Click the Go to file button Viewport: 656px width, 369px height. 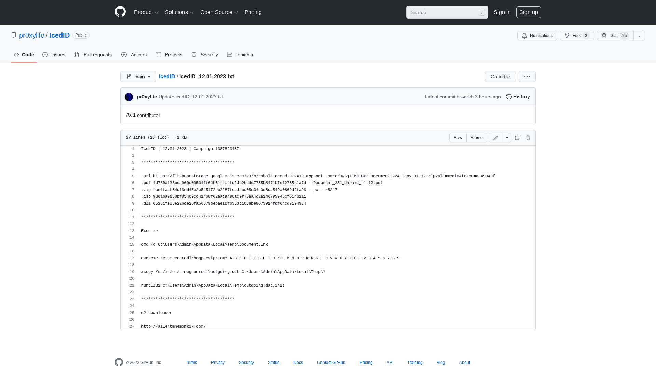pyautogui.click(x=500, y=76)
